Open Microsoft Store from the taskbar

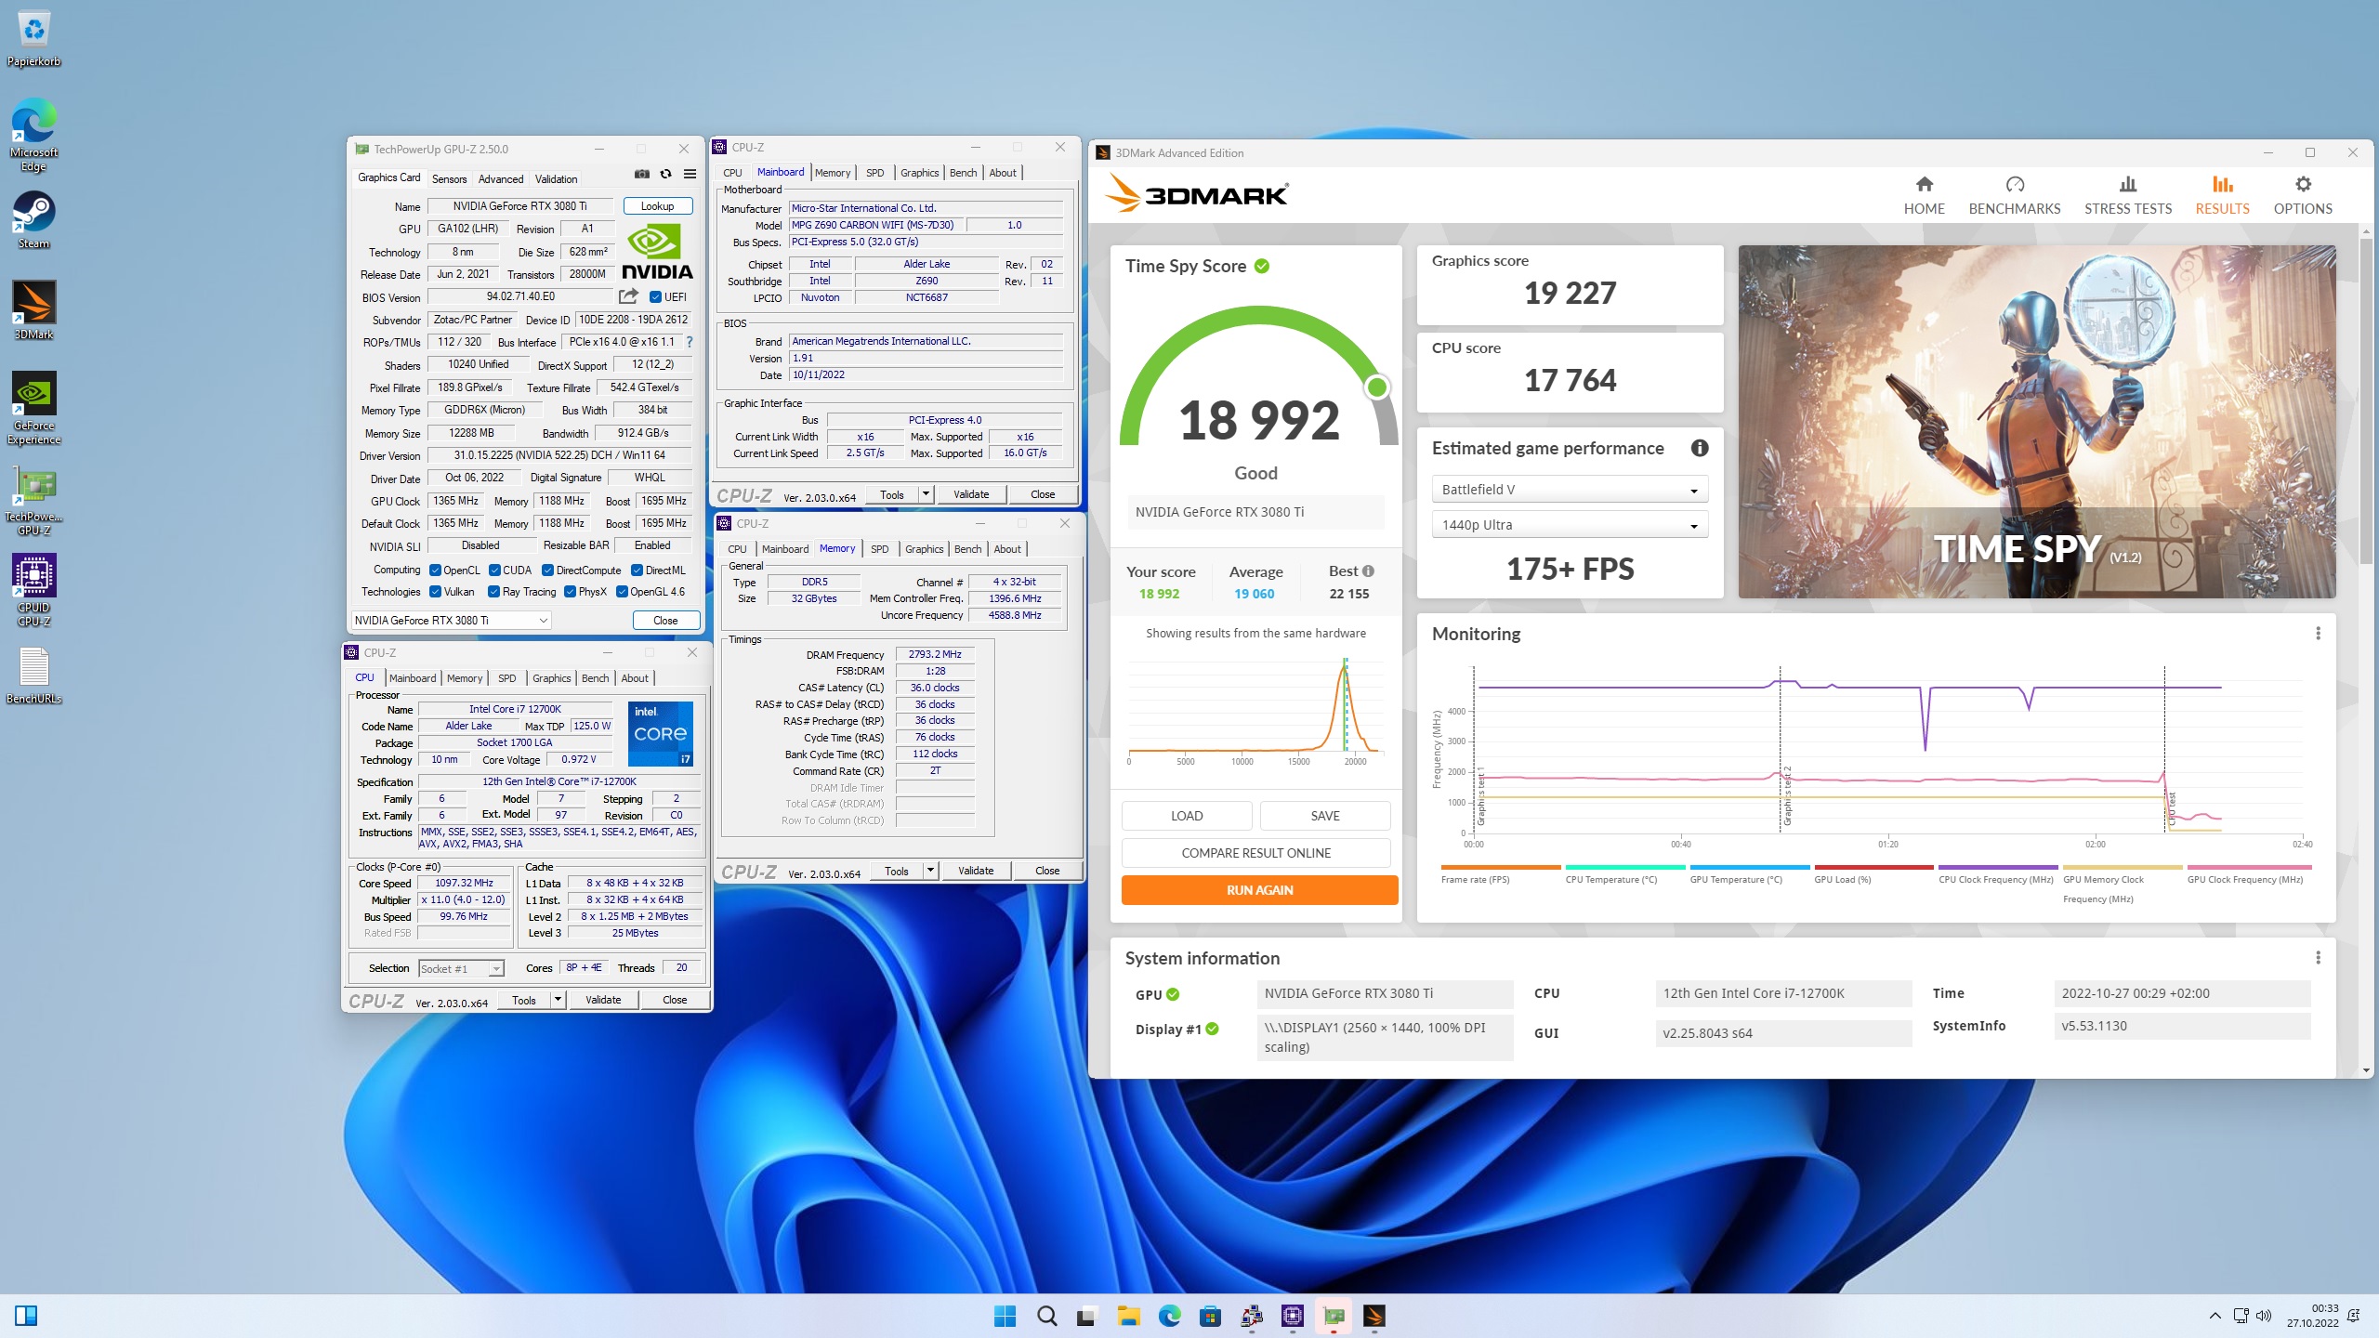[x=1210, y=1316]
